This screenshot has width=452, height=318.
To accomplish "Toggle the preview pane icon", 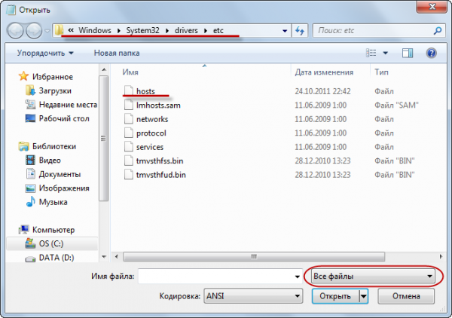I will [408, 53].
